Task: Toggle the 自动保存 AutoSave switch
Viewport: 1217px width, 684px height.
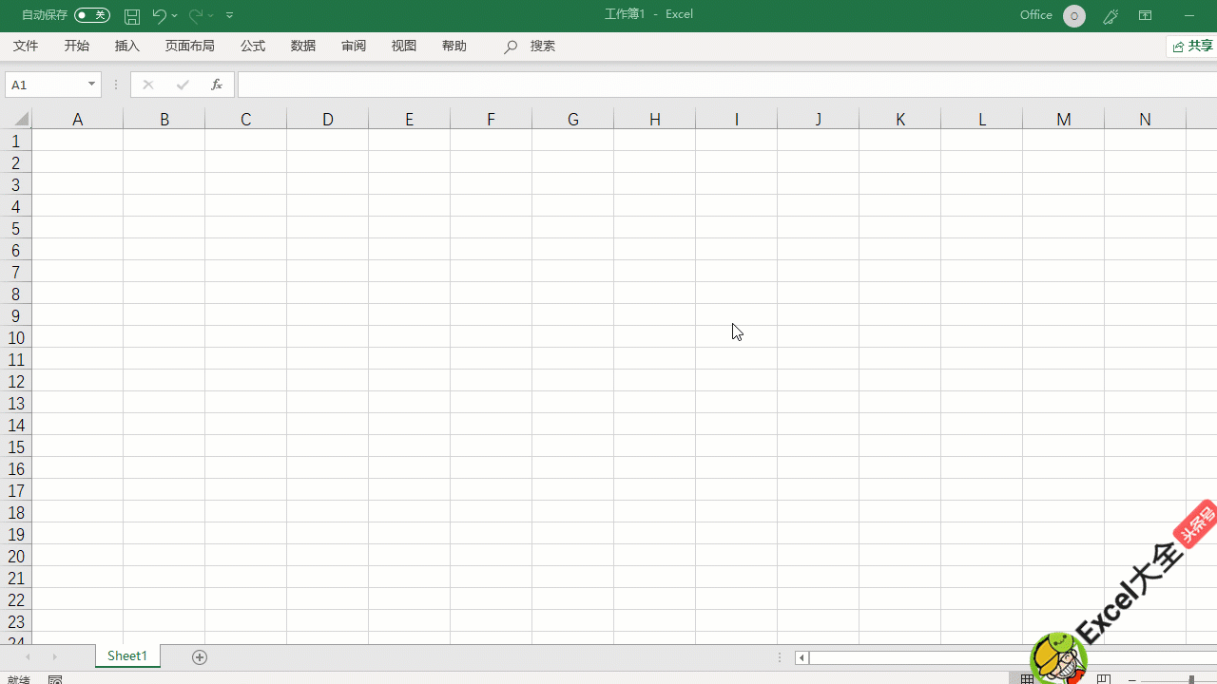Action: point(92,15)
